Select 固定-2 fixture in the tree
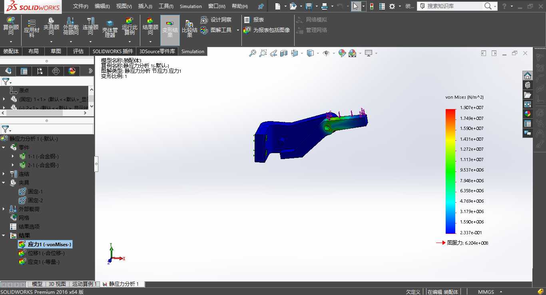The image size is (546, 295). click(31, 200)
